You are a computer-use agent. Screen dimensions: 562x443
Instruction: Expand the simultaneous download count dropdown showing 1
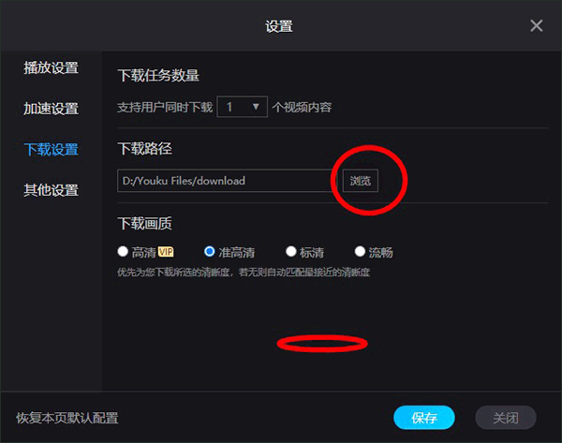click(242, 107)
